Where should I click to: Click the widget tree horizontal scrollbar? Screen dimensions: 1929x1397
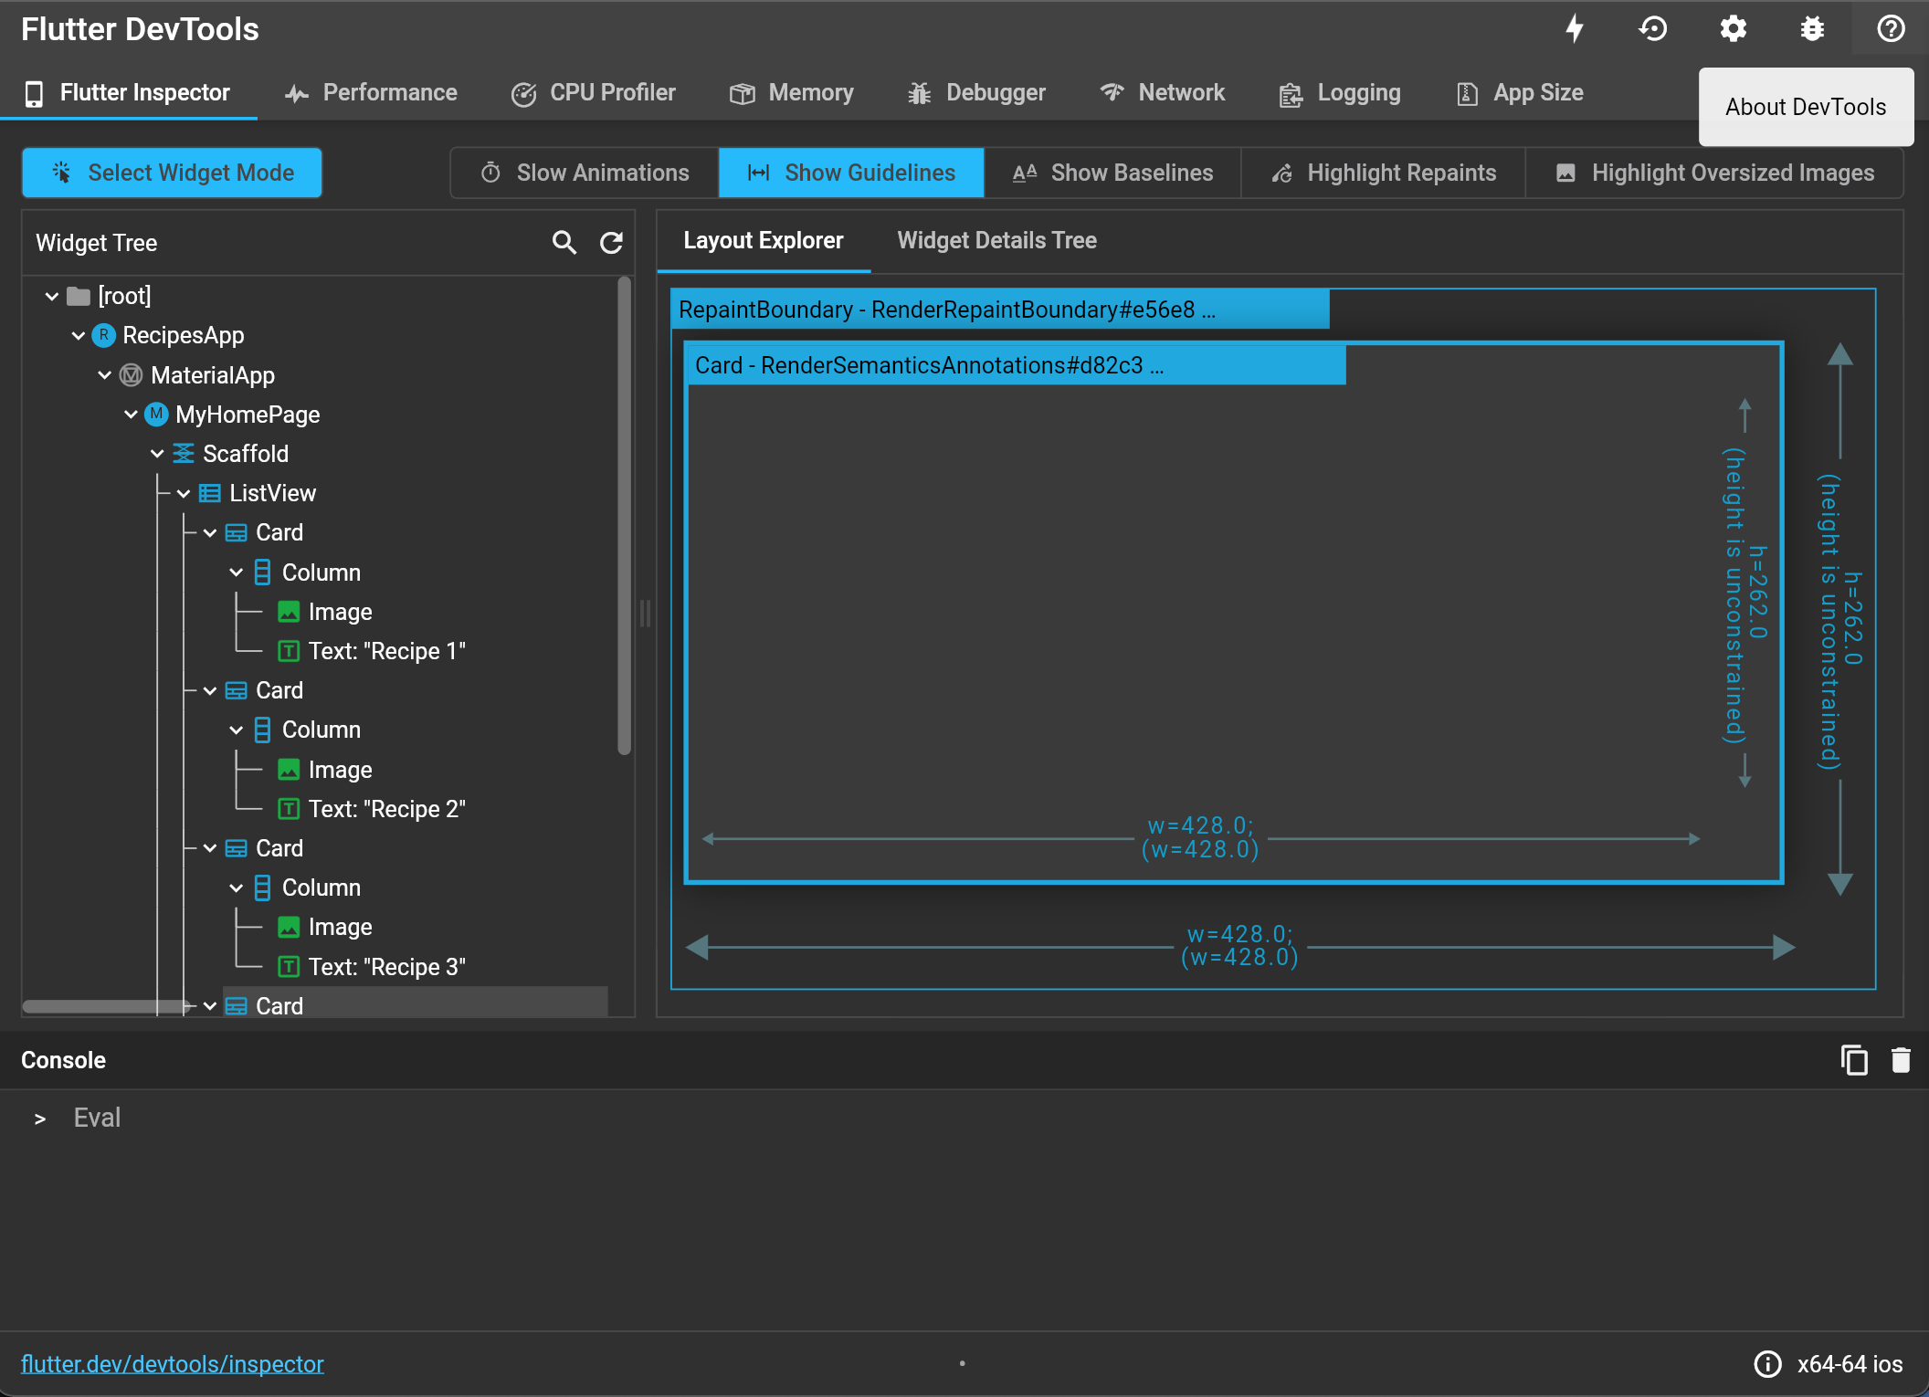[x=105, y=1006]
